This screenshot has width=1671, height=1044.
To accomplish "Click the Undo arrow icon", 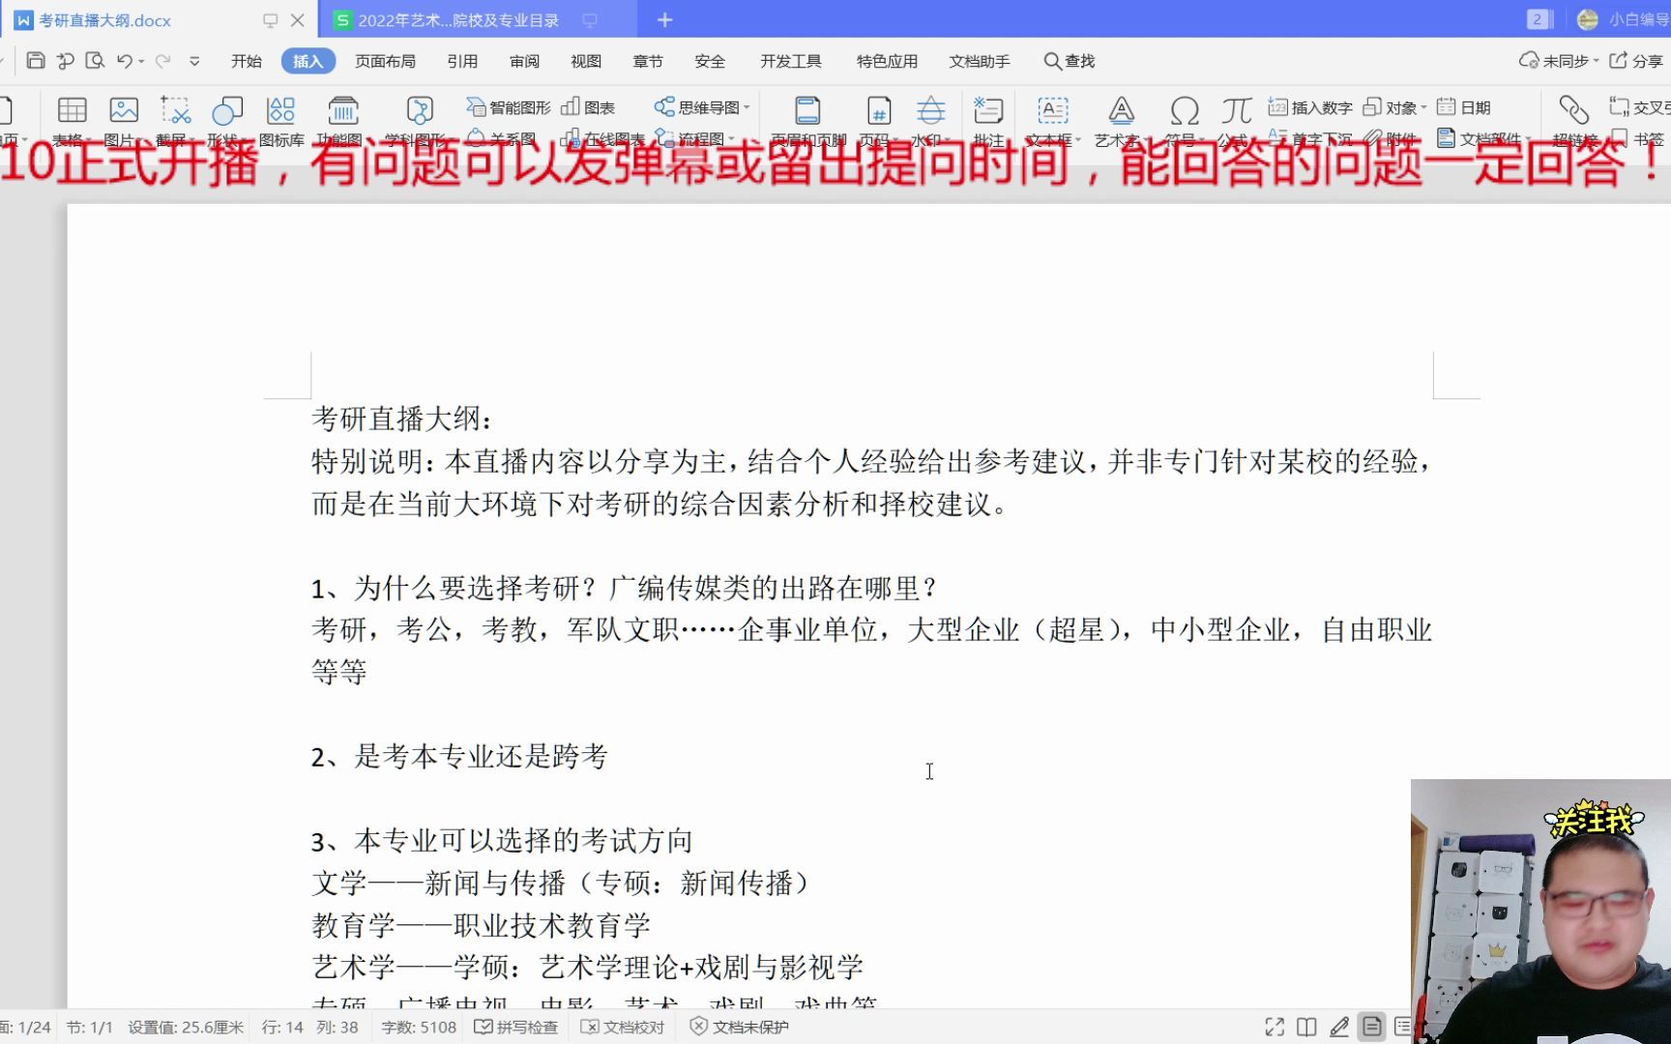I will pyautogui.click(x=125, y=61).
